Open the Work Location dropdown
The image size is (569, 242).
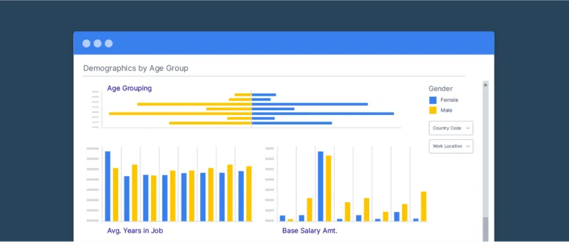451,146
